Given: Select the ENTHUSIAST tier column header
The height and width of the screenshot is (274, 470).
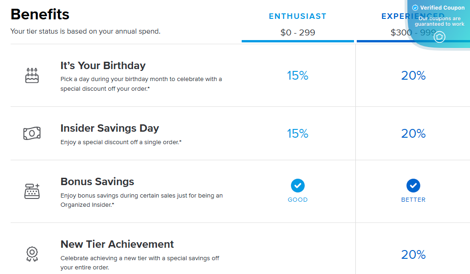Looking at the screenshot, I should tap(297, 15).
